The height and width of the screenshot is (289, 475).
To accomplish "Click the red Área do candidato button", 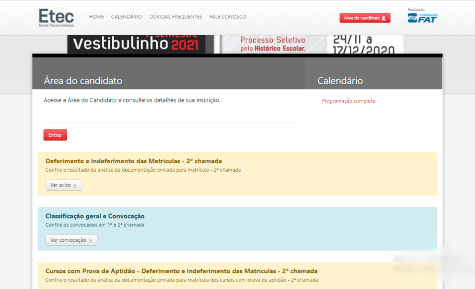I will click(x=365, y=18).
